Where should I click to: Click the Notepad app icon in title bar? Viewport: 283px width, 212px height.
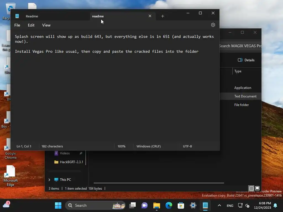[x=17, y=16]
